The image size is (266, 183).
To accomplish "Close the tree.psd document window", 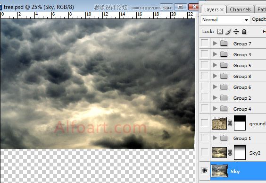I will pyautogui.click(x=193, y=7).
